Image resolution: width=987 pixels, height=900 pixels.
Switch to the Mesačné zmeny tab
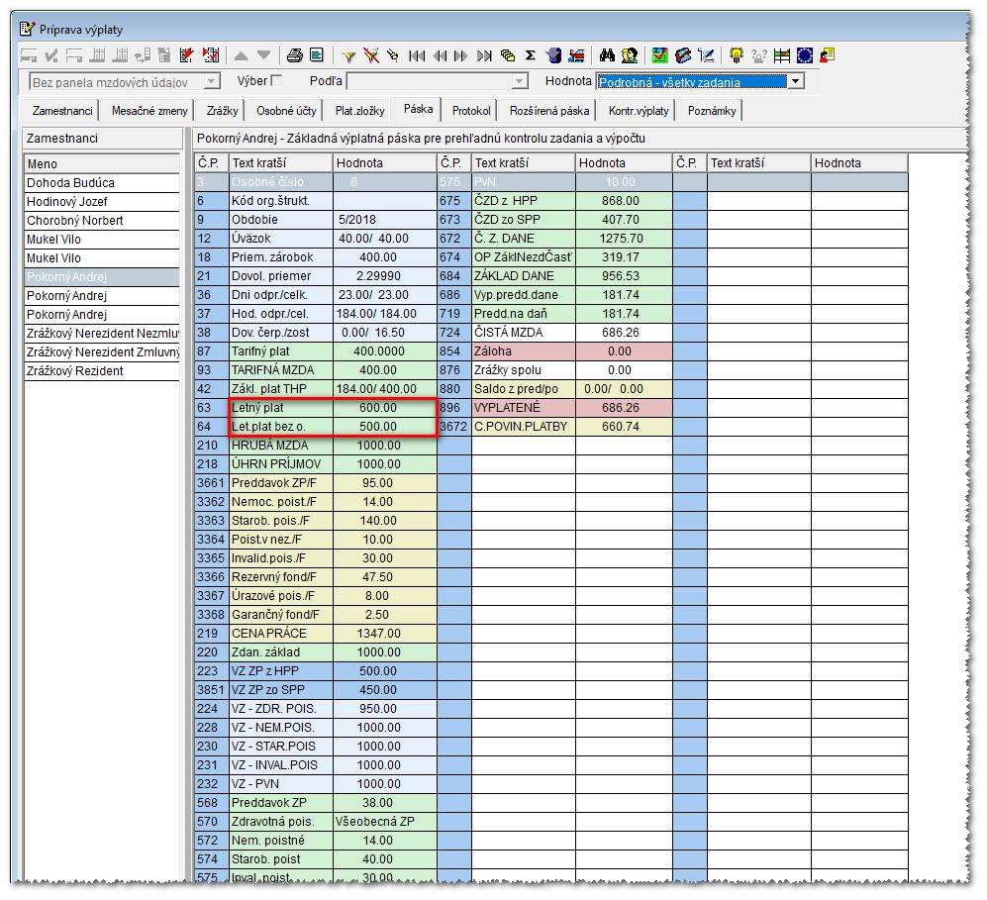pos(149,111)
